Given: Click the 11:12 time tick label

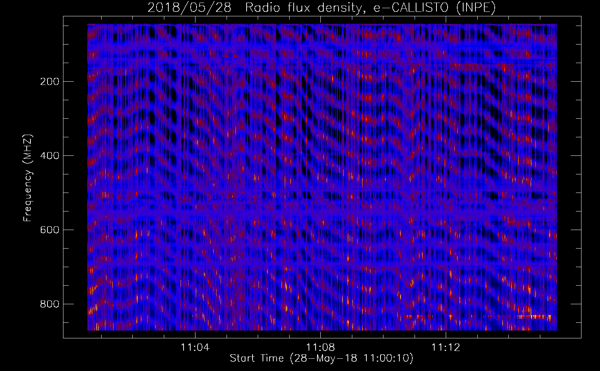Looking at the screenshot, I should pos(446,348).
